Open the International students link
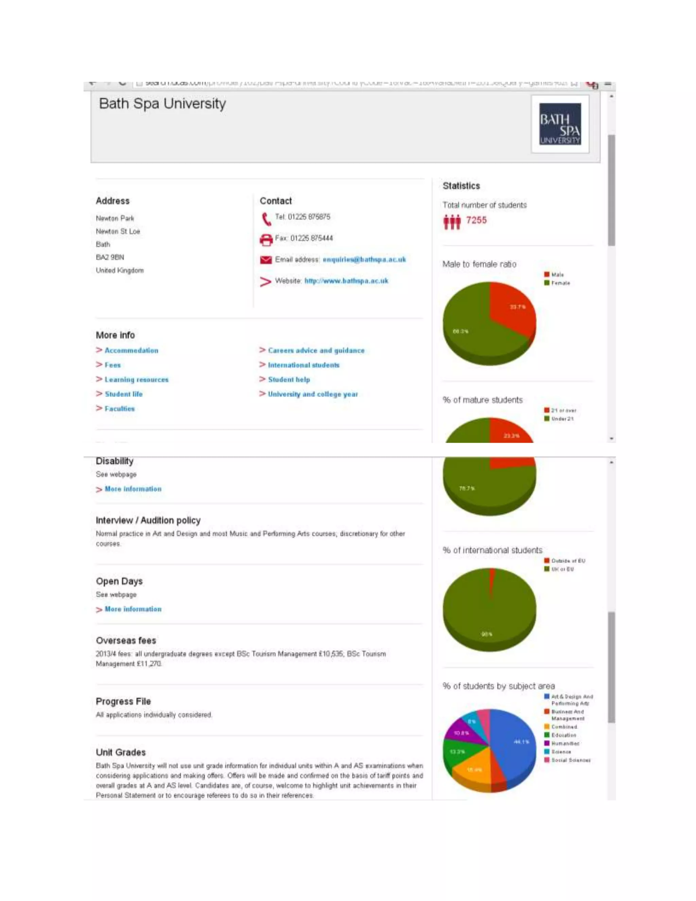This screenshot has height=901, width=696. pos(303,365)
